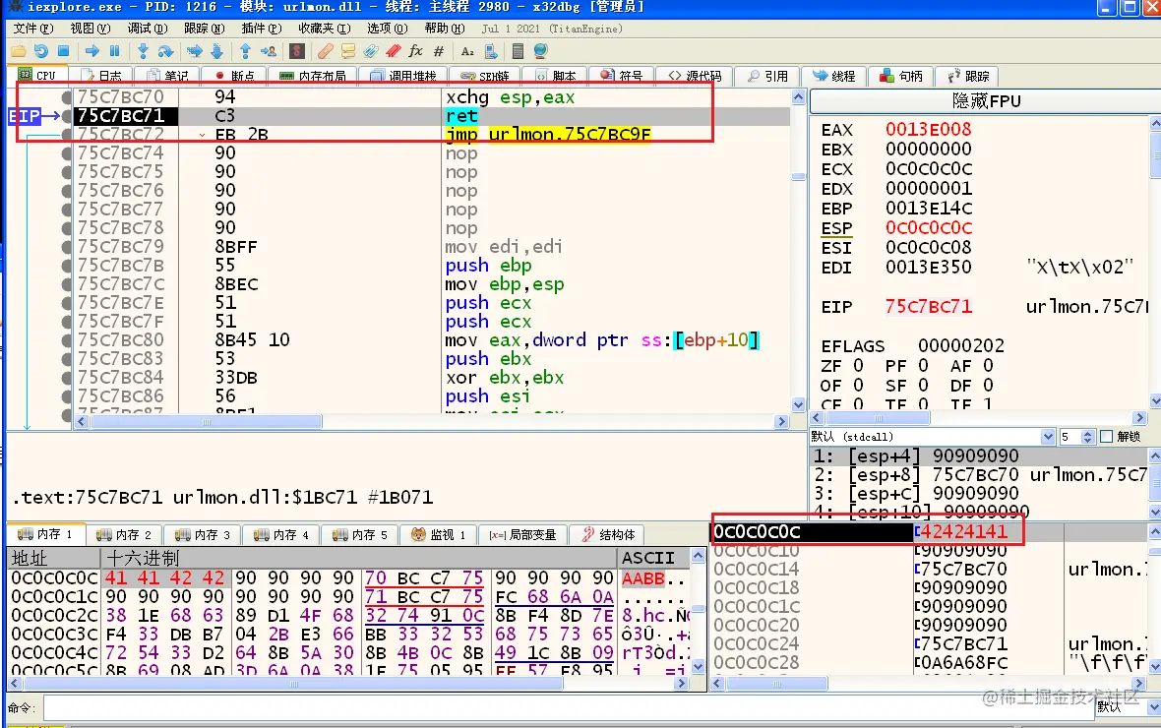
Task: Open the 调试 menu
Action: coord(148,29)
